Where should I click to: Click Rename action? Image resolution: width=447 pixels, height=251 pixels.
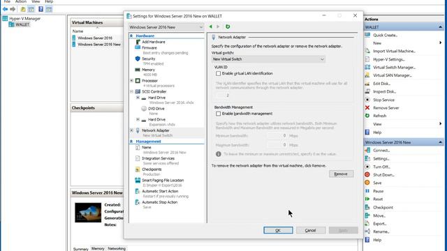381,231
